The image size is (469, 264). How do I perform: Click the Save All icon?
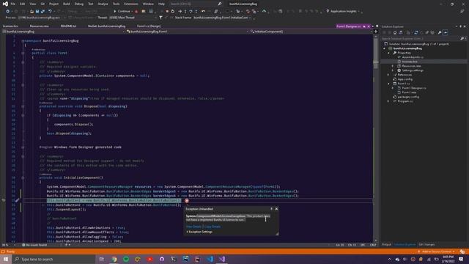(x=43, y=12)
